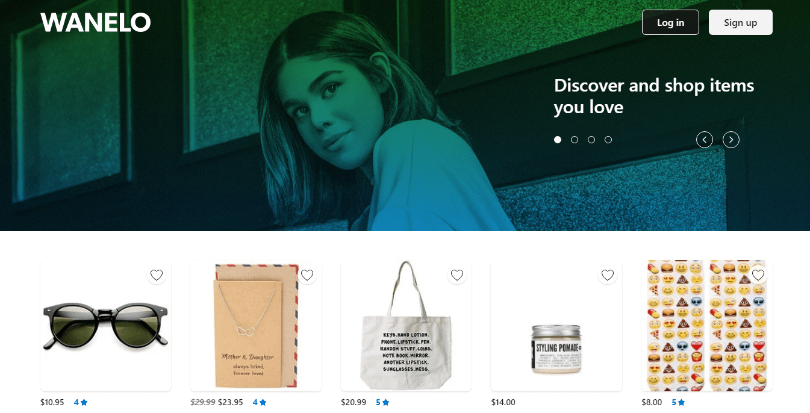Click the Sign up button

(x=741, y=22)
